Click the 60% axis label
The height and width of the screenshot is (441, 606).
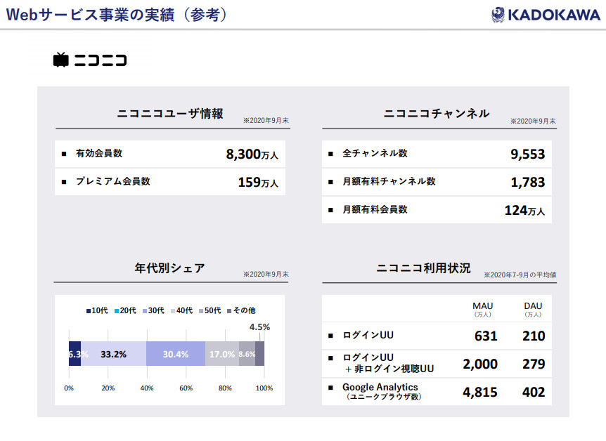click(x=186, y=388)
